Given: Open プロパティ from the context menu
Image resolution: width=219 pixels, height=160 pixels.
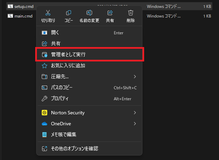Looking at the screenshot, I should pyautogui.click(x=60, y=99).
